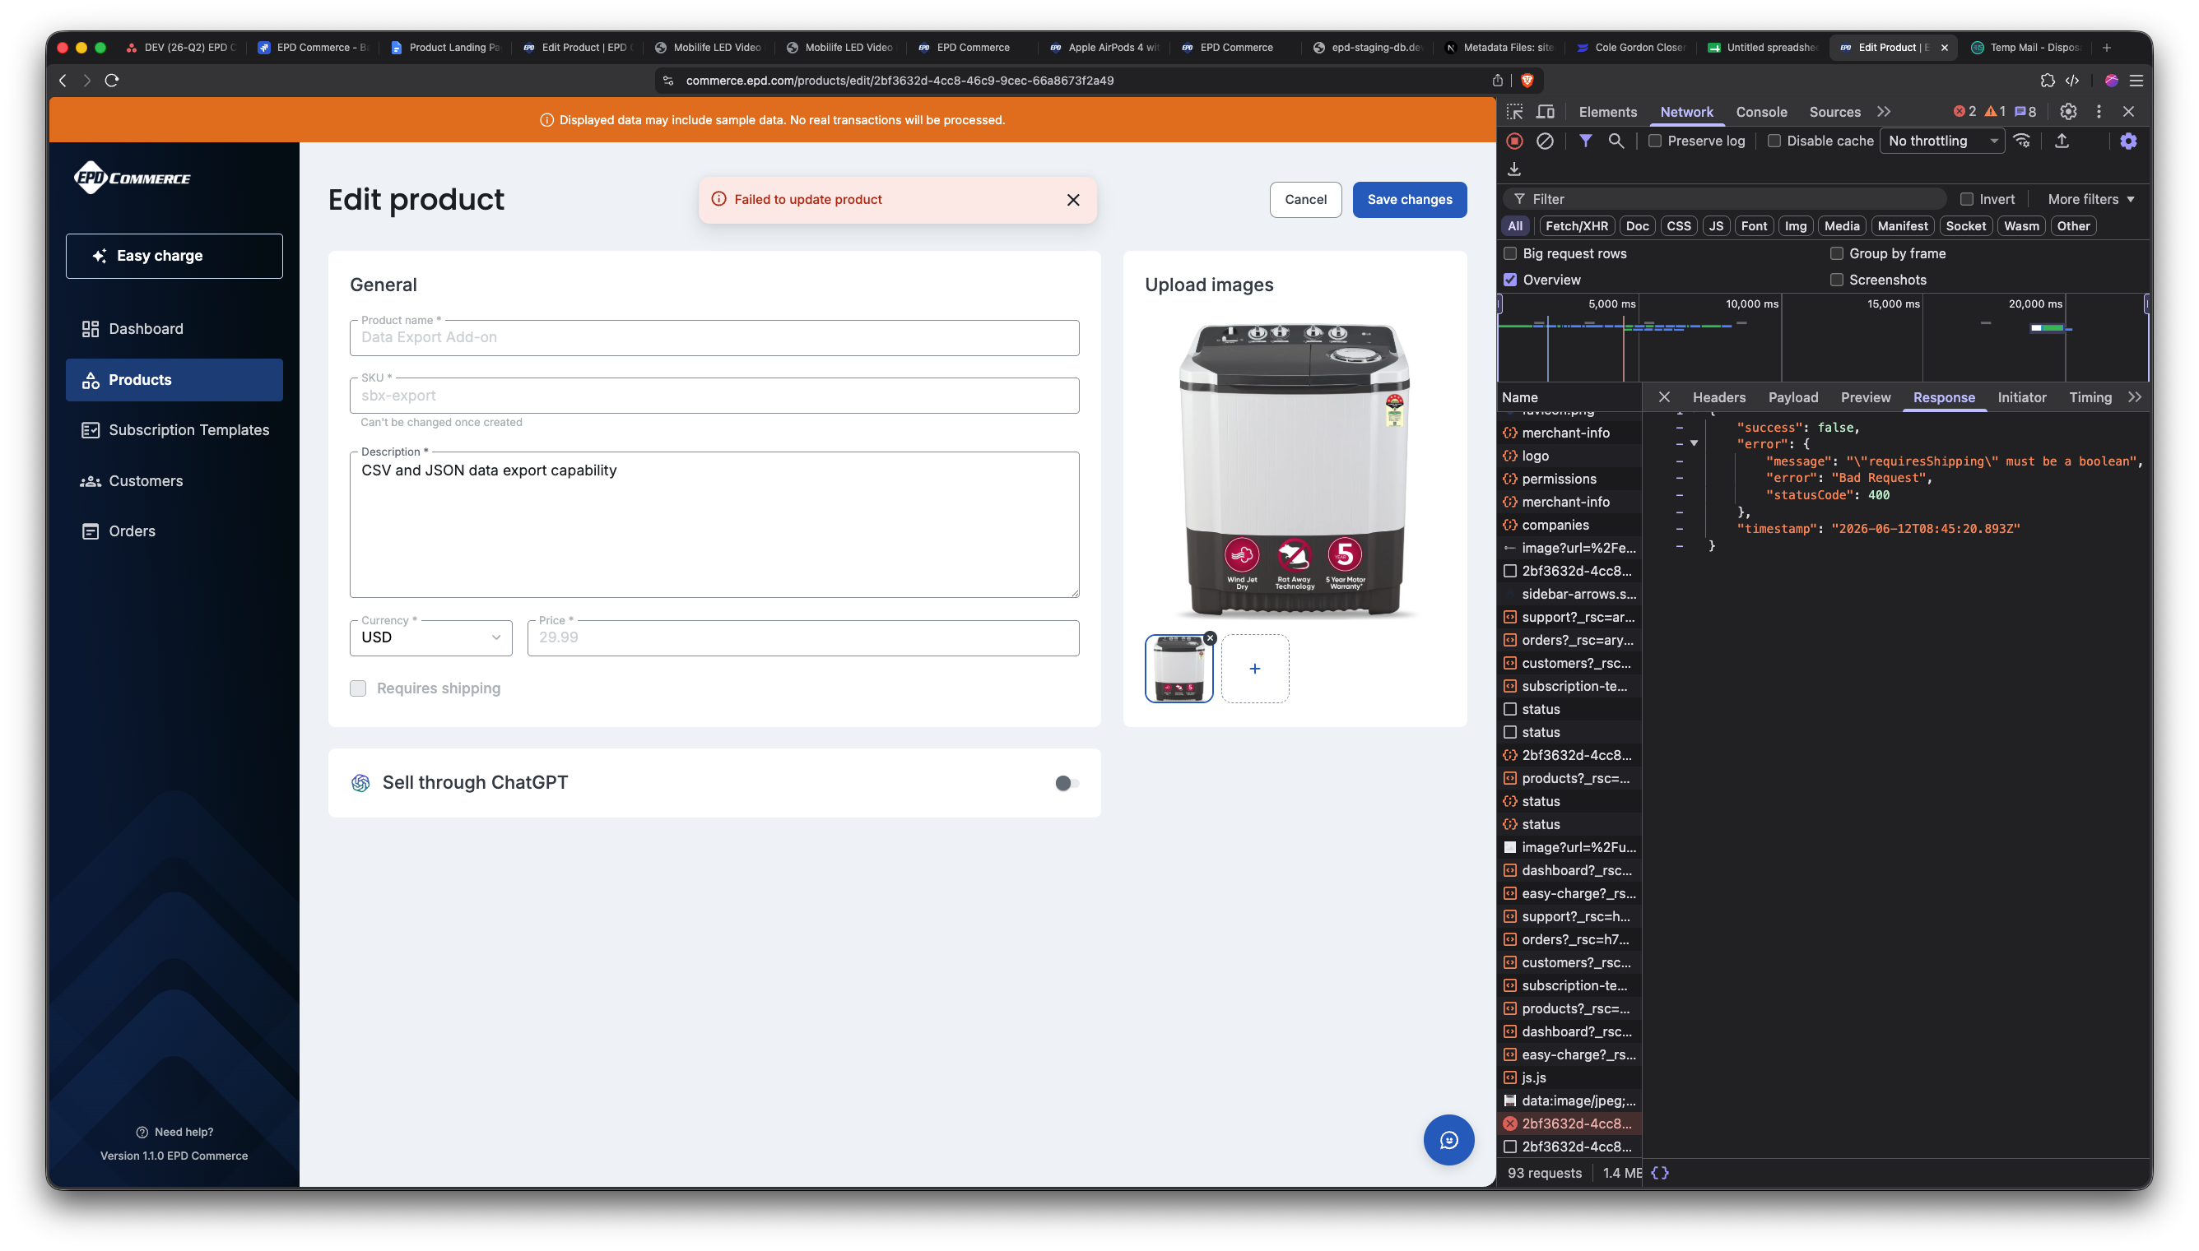Click the Save changes button

click(x=1409, y=200)
